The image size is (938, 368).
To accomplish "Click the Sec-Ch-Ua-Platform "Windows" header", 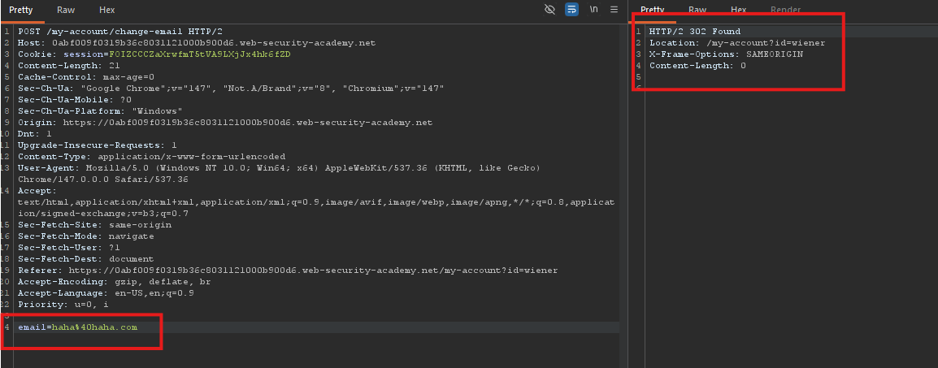I will click(100, 111).
